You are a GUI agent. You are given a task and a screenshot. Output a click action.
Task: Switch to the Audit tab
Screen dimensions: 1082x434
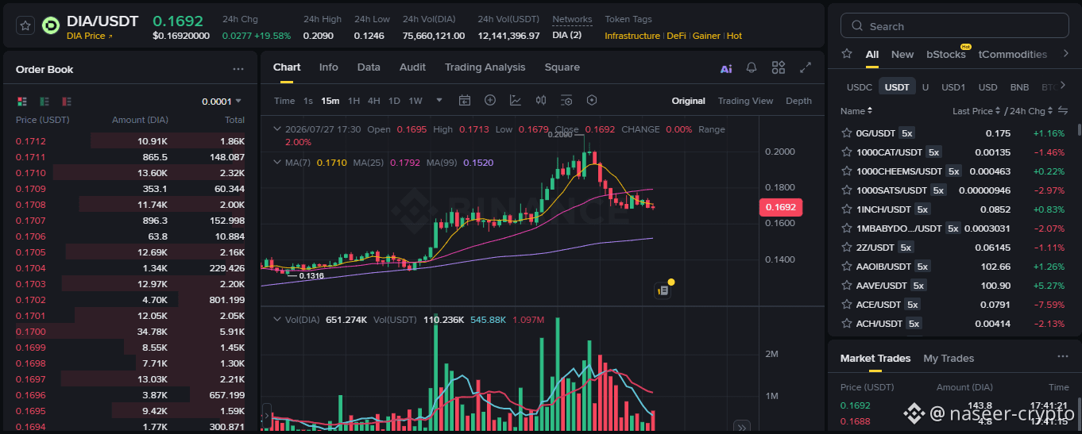(412, 67)
